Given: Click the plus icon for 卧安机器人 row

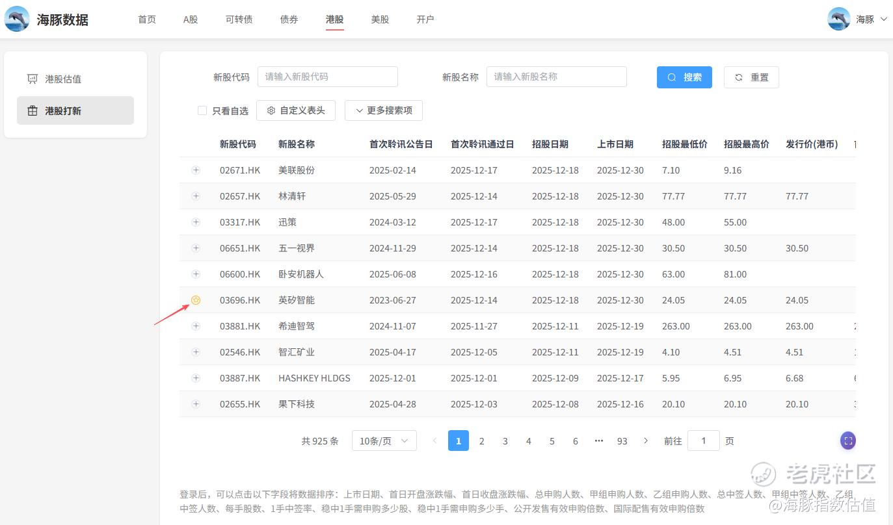Looking at the screenshot, I should click(196, 274).
